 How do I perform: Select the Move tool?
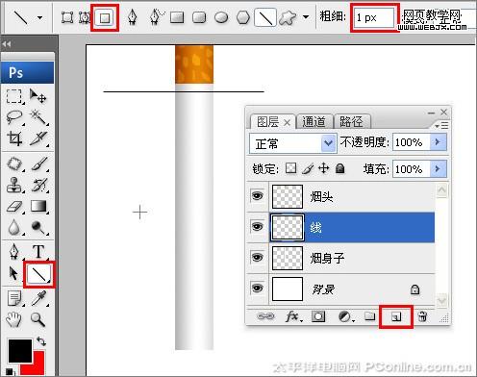point(38,96)
